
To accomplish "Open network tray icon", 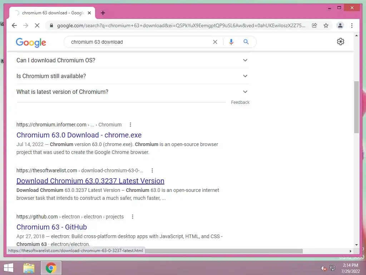I will pyautogui.click(x=332, y=268).
